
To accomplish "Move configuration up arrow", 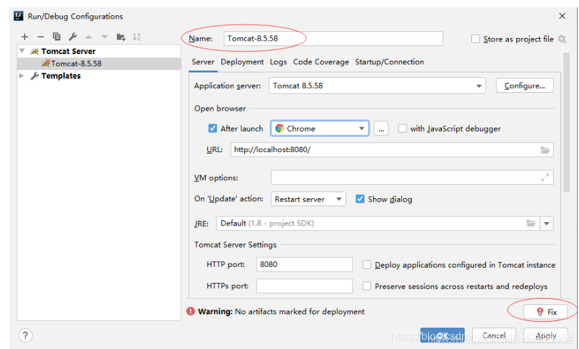I will 89,37.
